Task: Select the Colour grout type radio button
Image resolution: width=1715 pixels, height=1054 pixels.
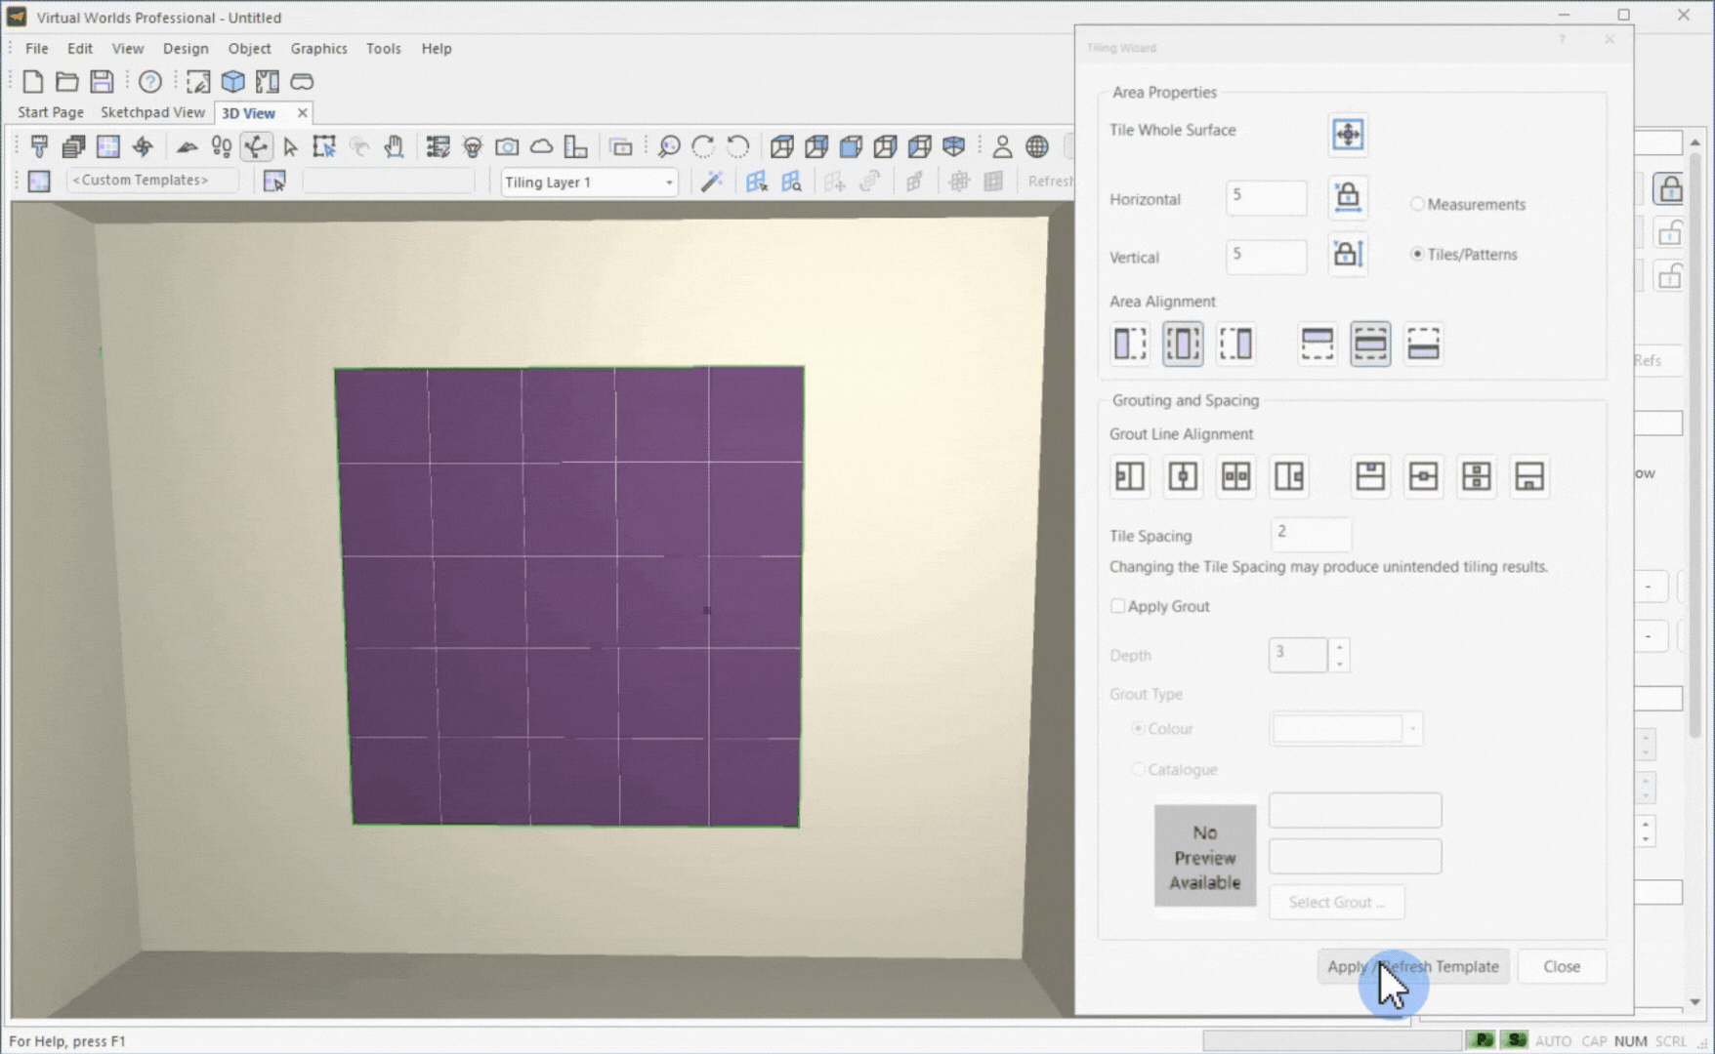Action: (x=1138, y=728)
